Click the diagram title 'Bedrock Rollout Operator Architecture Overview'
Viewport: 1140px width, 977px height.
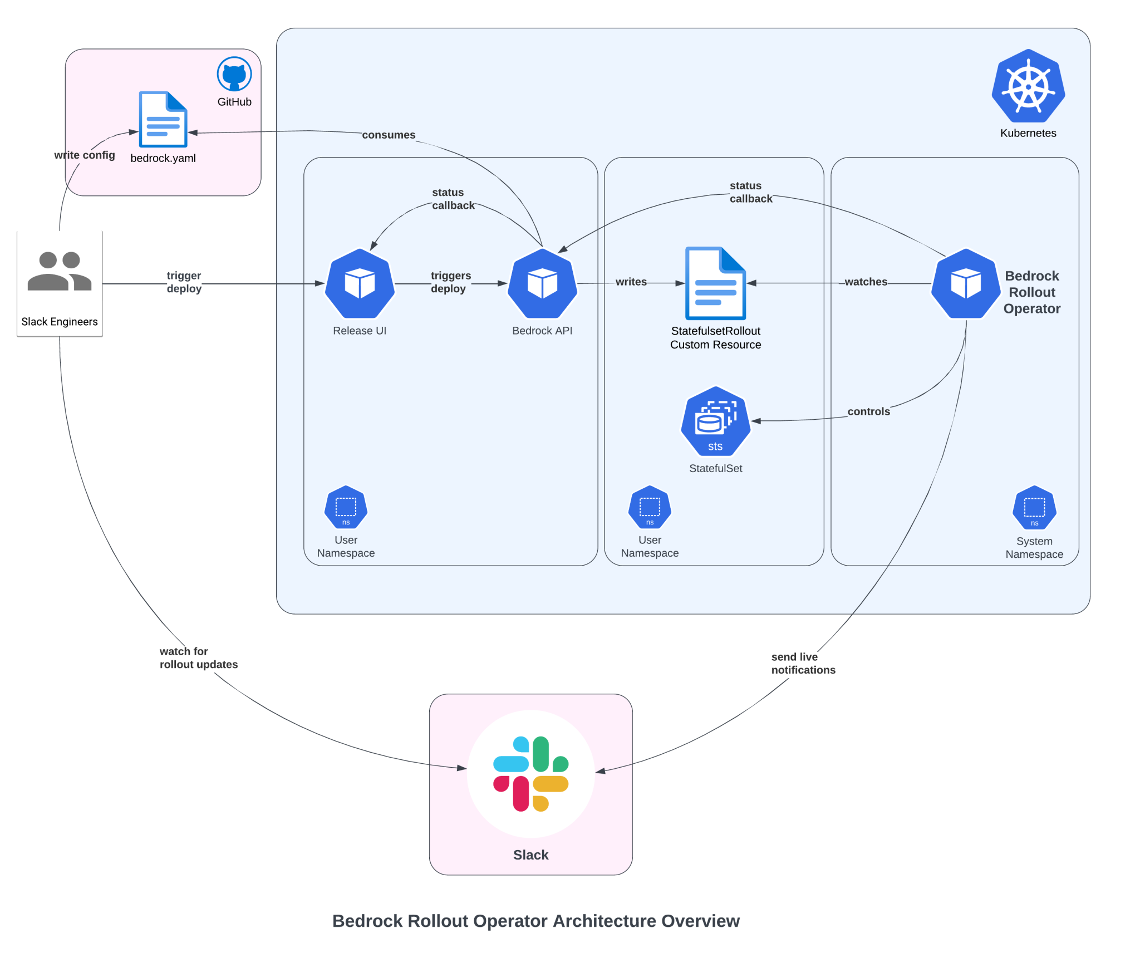click(535, 921)
